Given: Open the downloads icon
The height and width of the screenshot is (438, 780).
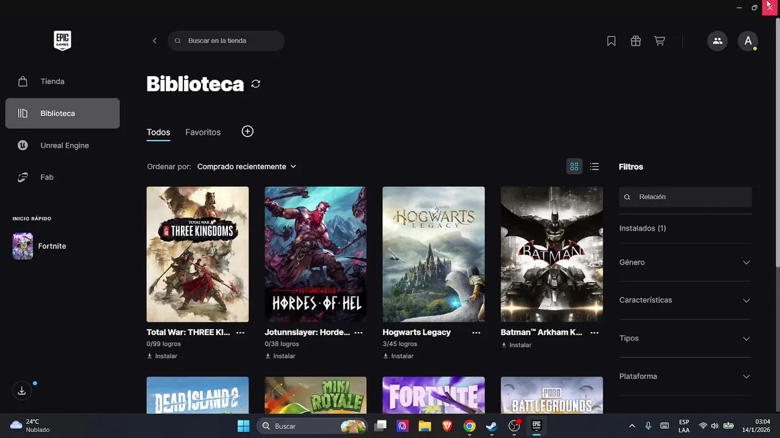Looking at the screenshot, I should 22,391.
